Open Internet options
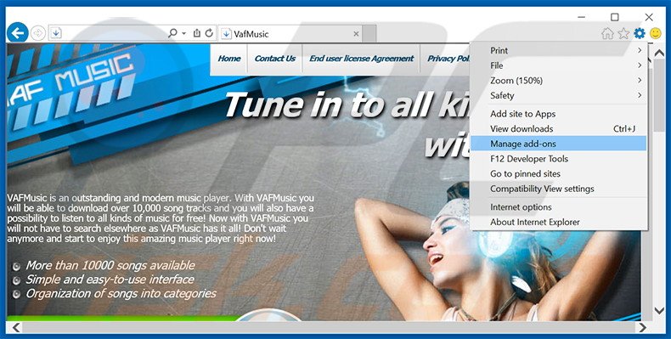This screenshot has height=339, width=671. point(559,207)
